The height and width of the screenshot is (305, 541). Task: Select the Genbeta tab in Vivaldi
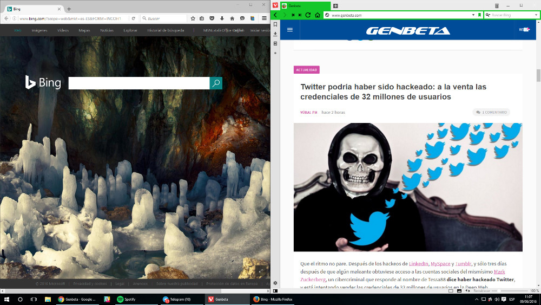tap(305, 6)
